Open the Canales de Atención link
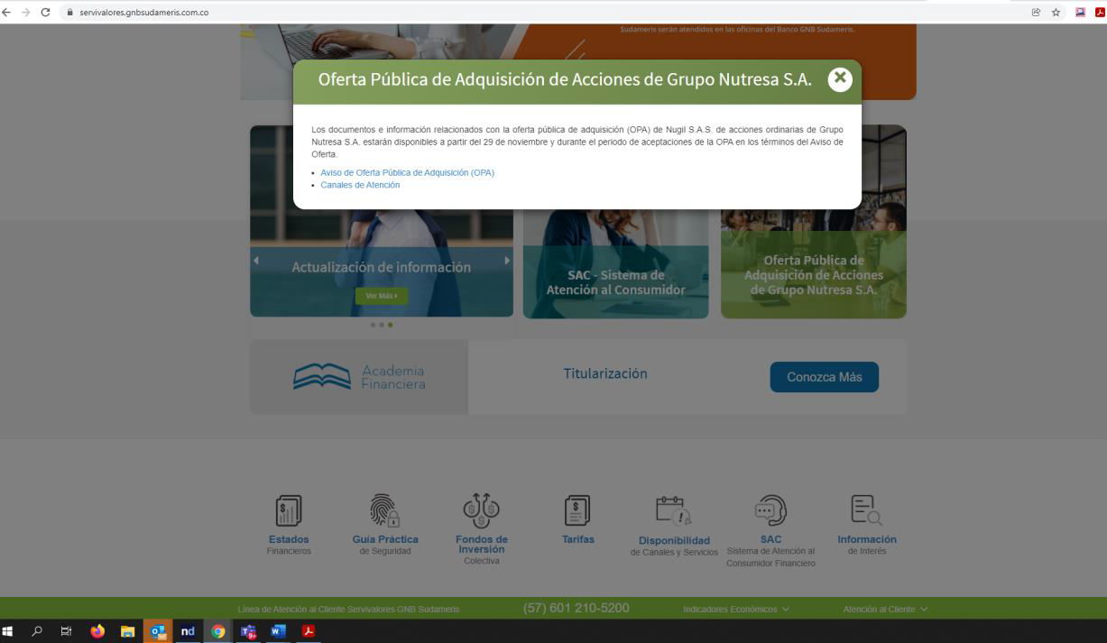Viewport: 1107px width, 643px height. pyautogui.click(x=360, y=185)
